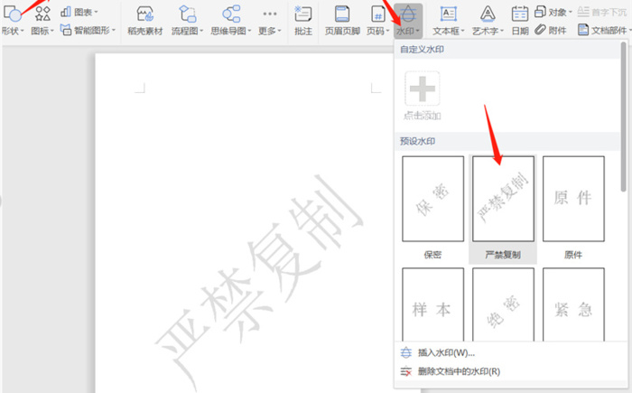Click the watermark panel scrollbar
This screenshot has height=393, width=632.
pos(624,117)
